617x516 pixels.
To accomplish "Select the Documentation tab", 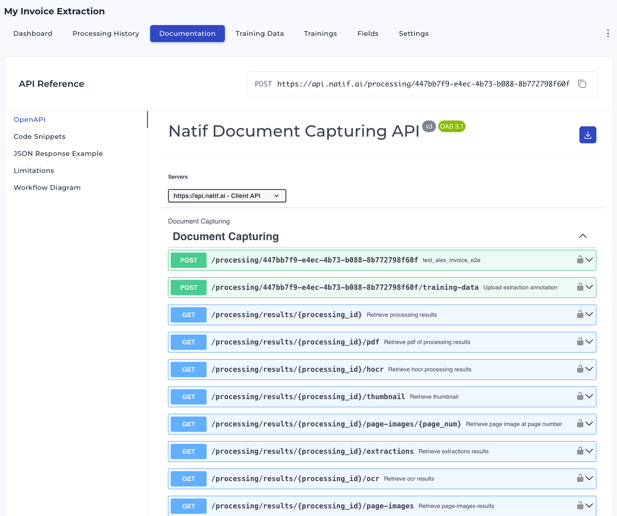I will coord(187,34).
